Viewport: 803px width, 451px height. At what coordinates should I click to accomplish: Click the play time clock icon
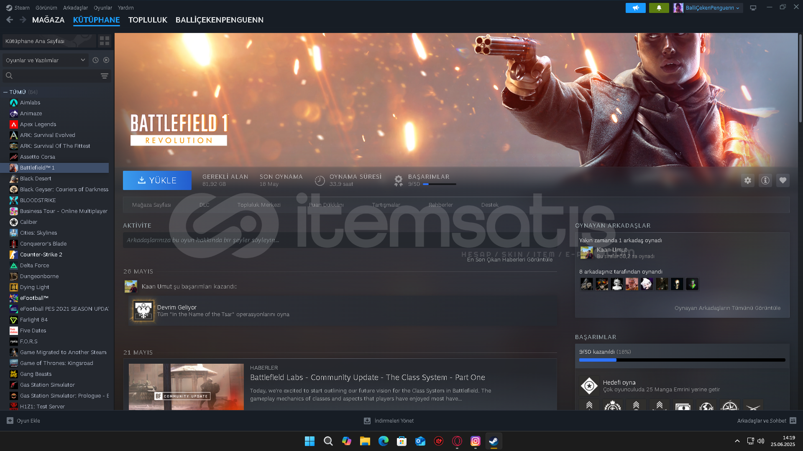pyautogui.click(x=320, y=180)
